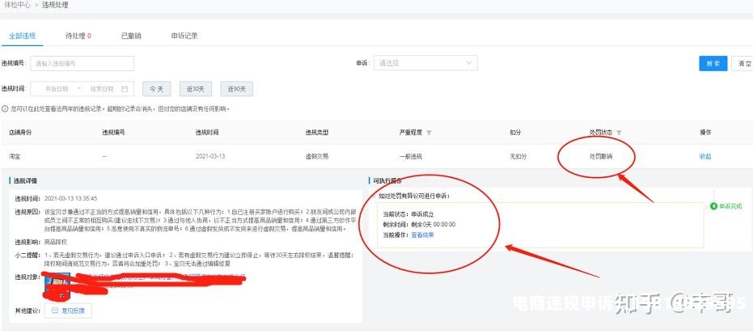Open the 查看结果 appeal result link
This screenshot has height=334, width=753.
pyautogui.click(x=422, y=235)
